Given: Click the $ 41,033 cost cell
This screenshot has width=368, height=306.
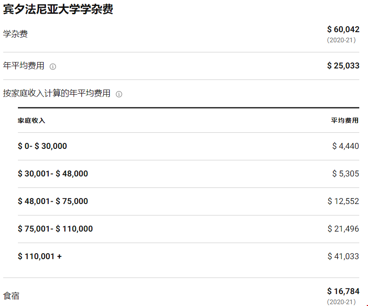Looking at the screenshot, I should tap(343, 256).
